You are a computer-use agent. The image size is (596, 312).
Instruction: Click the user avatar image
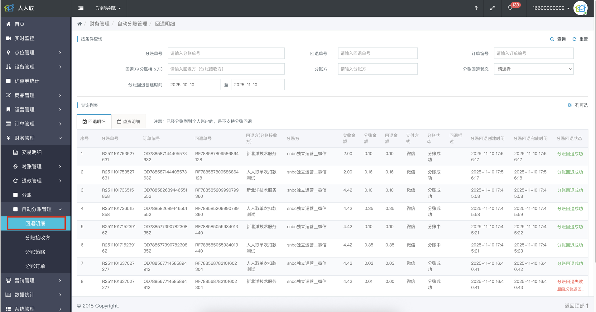(580, 8)
